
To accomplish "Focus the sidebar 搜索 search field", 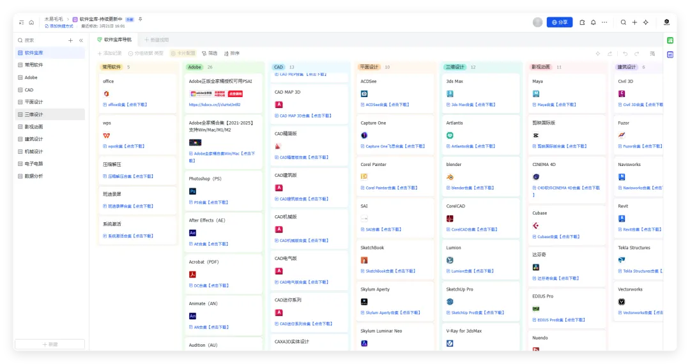I will pyautogui.click(x=42, y=40).
